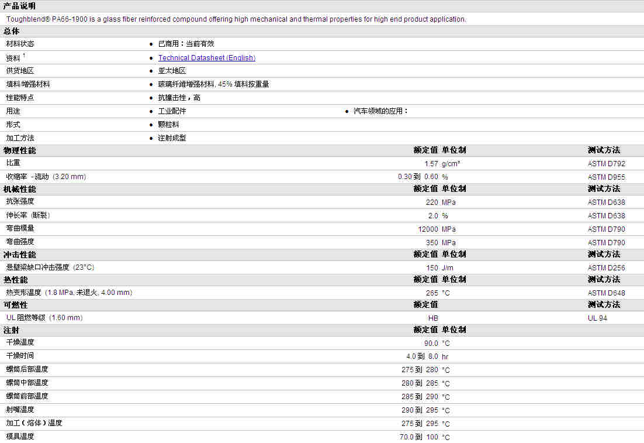Click "ASTM D638" in the 抗张强度 row
The height and width of the screenshot is (443, 644).
[606, 202]
